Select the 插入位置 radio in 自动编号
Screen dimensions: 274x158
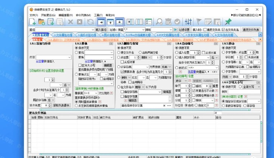click(177, 53)
